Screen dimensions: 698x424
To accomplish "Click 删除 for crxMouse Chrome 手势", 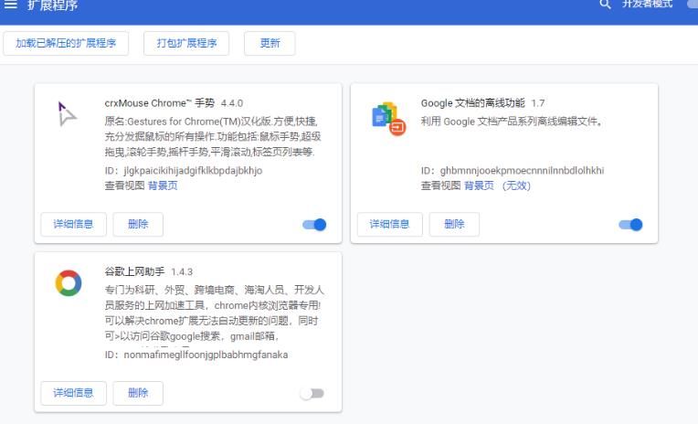I will tap(138, 224).
